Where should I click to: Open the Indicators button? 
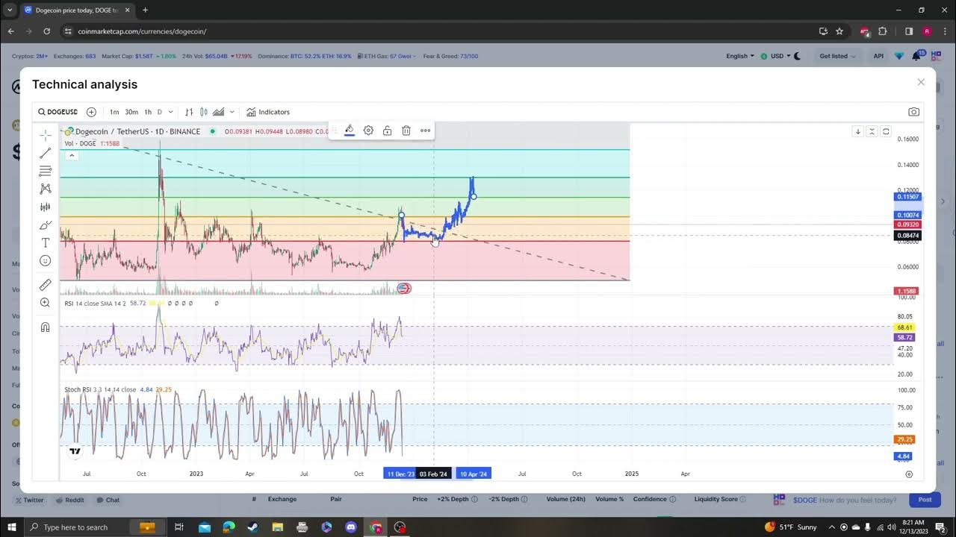(268, 112)
